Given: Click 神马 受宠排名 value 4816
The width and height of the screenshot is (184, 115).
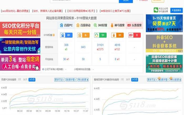Looking at the screenshot, I should point(117,45).
